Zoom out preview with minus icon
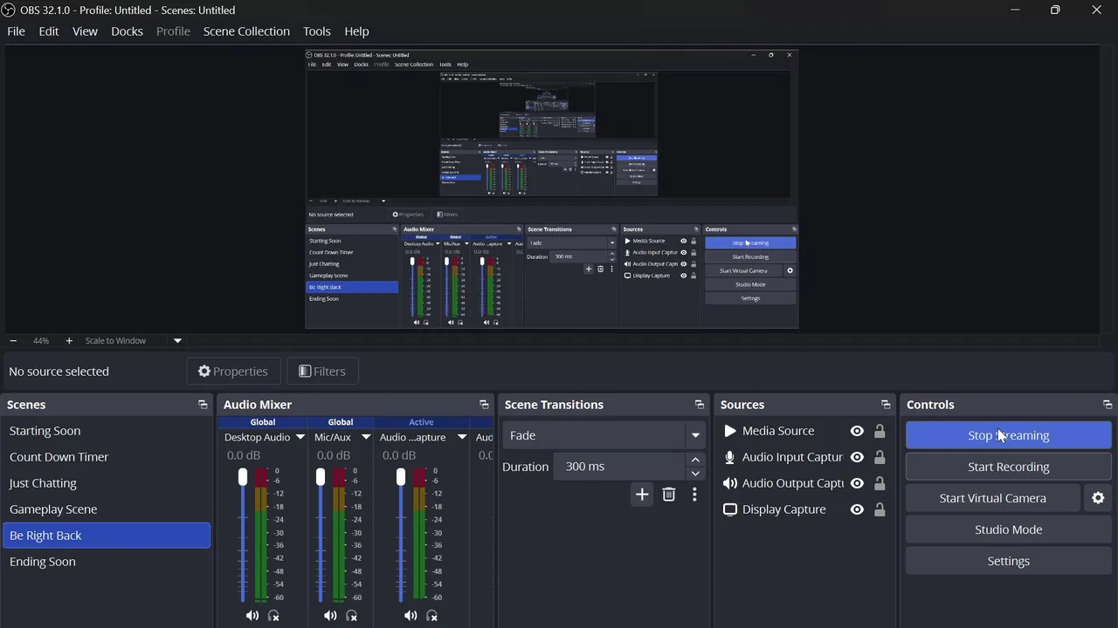The height and width of the screenshot is (628, 1118). point(13,341)
